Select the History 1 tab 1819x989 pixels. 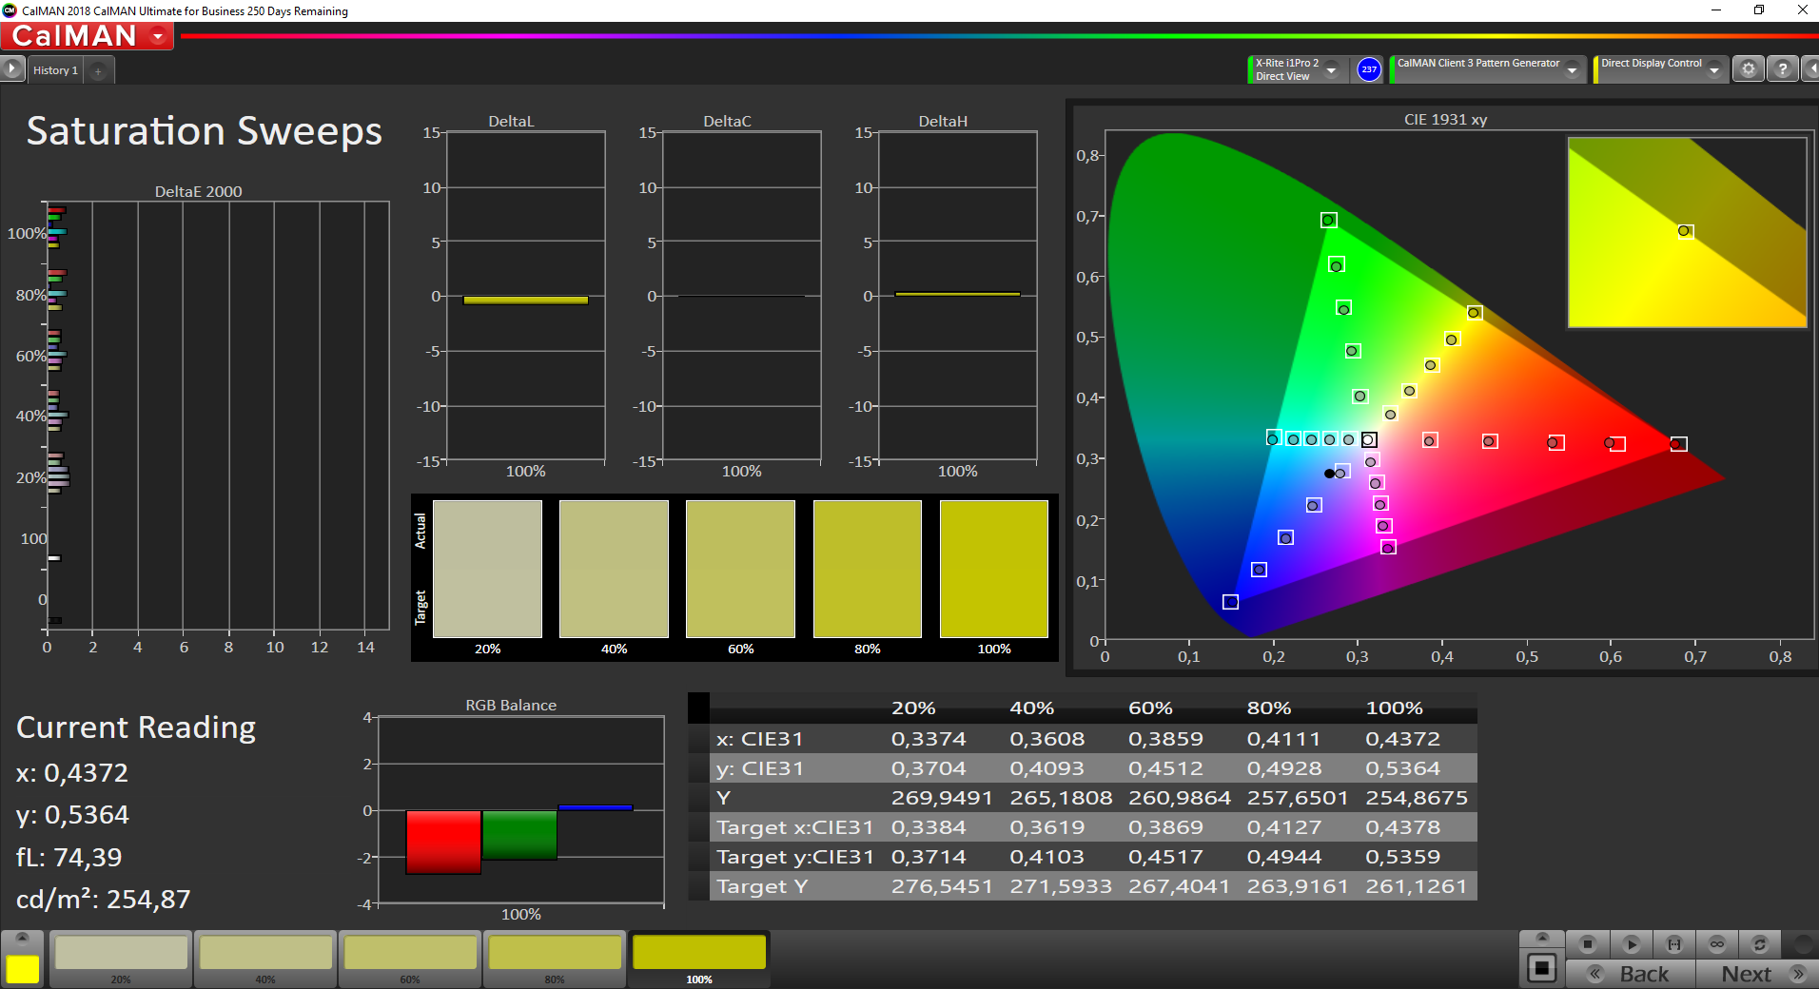pyautogui.click(x=55, y=70)
